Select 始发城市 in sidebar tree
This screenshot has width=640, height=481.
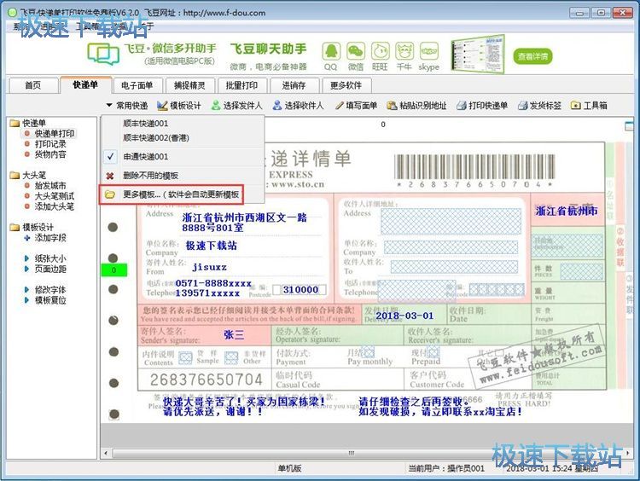(50, 186)
